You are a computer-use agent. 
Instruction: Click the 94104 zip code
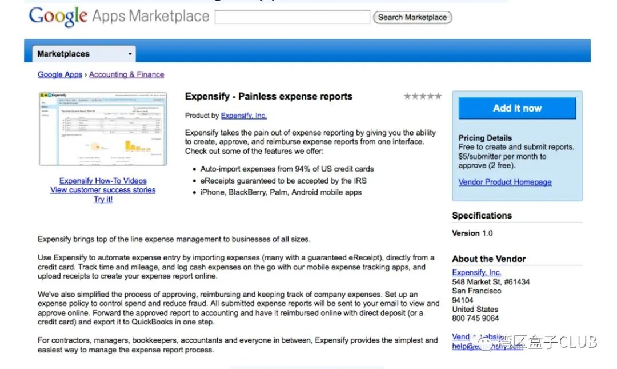[463, 300]
